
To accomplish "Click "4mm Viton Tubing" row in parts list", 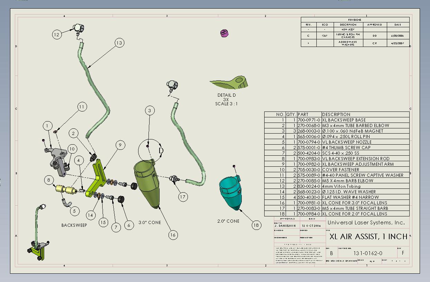I will coord(341,186).
